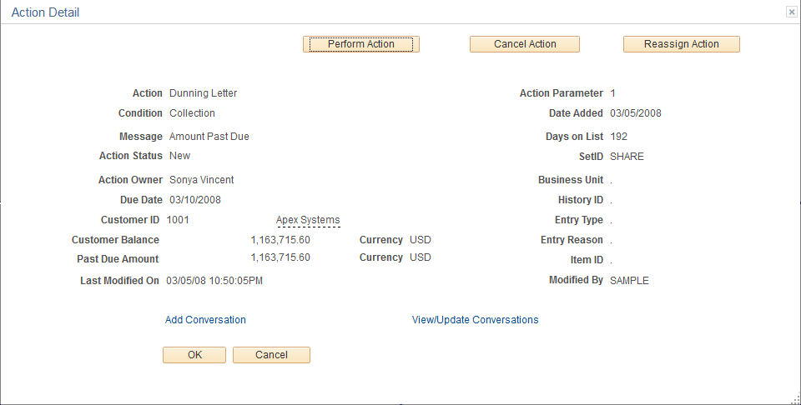Click the SetID value SHARE
The width and height of the screenshot is (801, 405).
tap(627, 157)
